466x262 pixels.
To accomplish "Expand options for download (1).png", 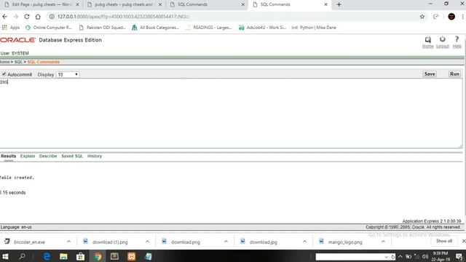I will (147, 242).
